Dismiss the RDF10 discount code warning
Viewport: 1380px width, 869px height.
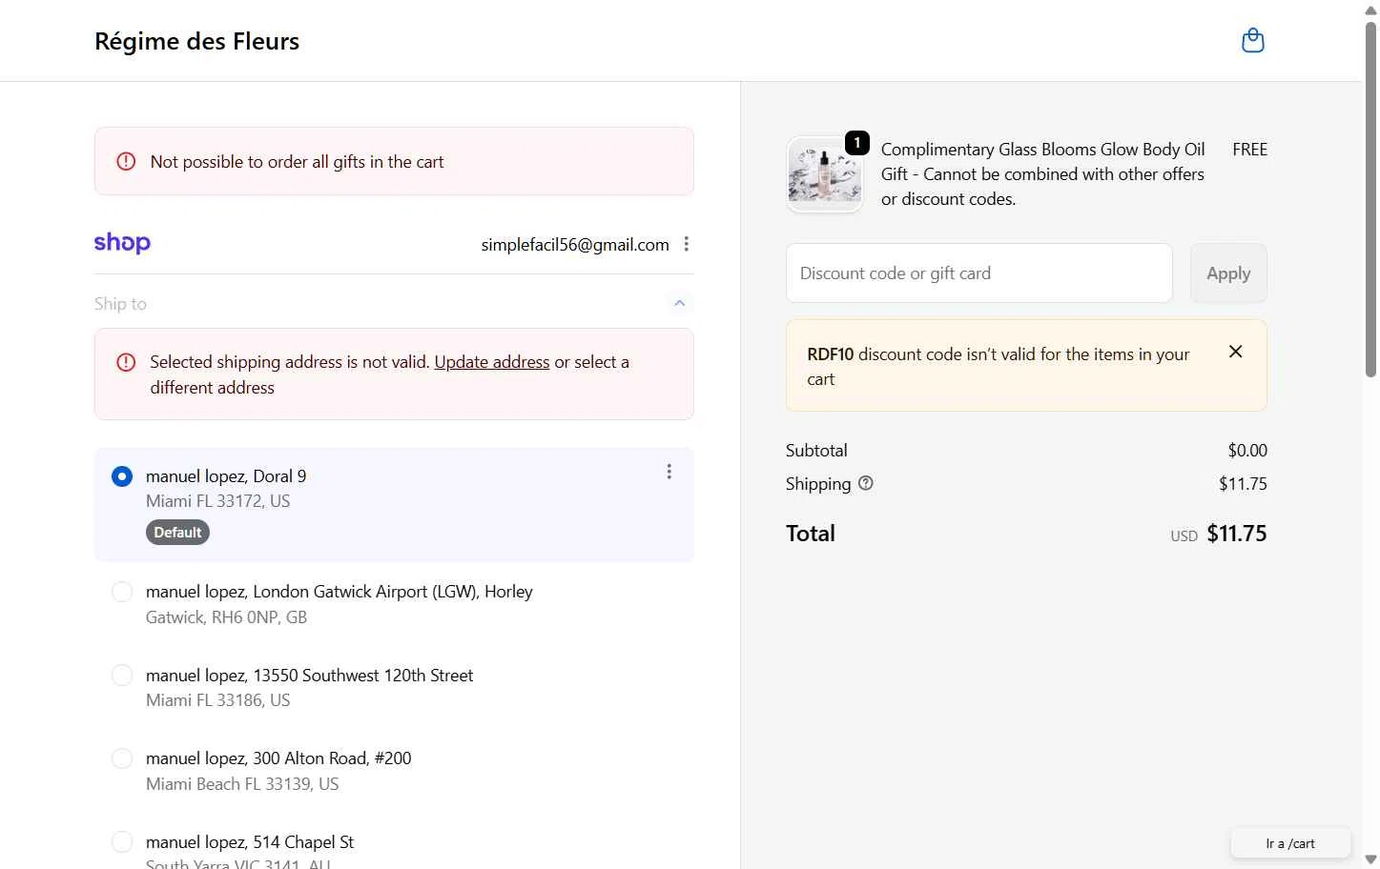[1235, 352]
